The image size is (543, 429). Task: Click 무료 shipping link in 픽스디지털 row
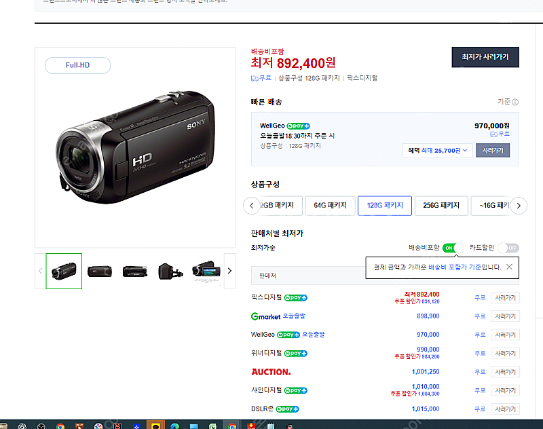coord(480,298)
